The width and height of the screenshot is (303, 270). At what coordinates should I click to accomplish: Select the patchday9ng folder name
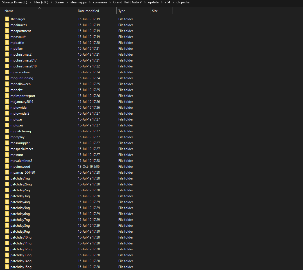click(20, 232)
